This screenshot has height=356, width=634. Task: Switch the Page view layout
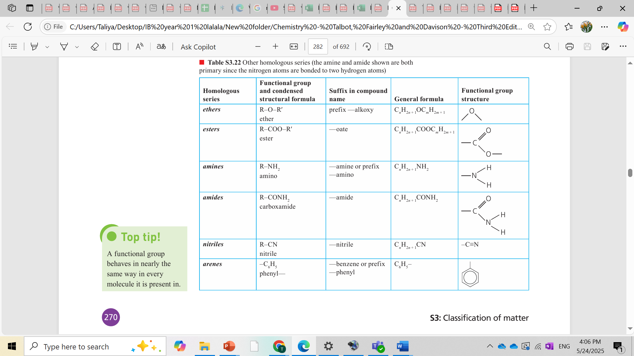tap(389, 46)
